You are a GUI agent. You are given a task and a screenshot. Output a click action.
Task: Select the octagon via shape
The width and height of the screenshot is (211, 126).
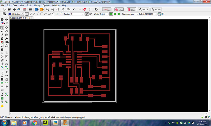(x=119, y=14)
